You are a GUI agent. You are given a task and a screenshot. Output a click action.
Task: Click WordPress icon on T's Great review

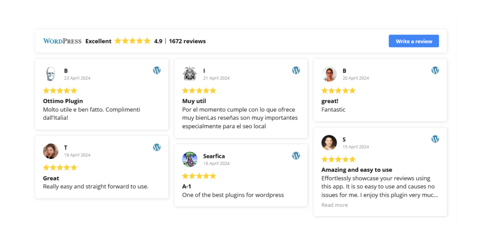(156, 147)
